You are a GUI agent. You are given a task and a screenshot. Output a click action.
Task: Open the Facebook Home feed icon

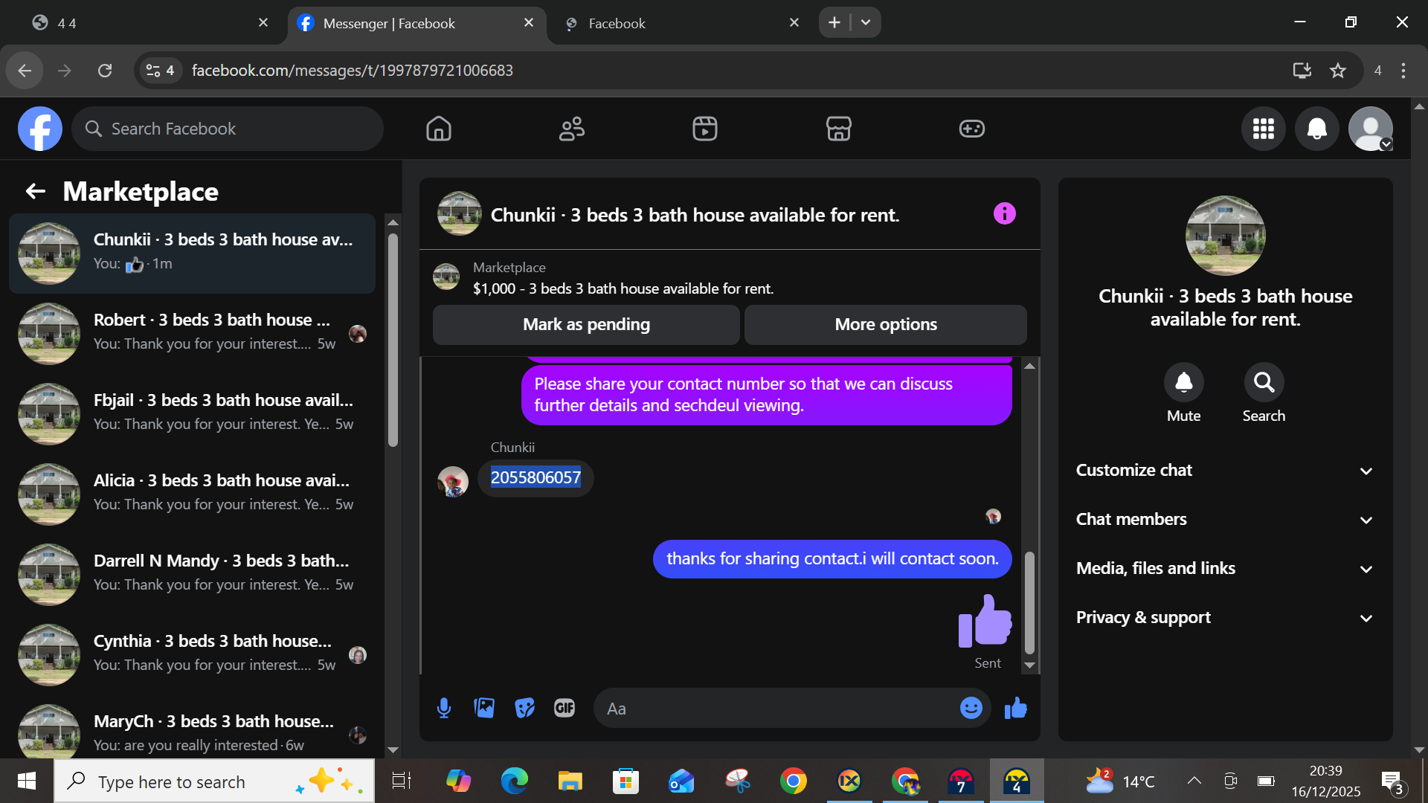pos(439,129)
